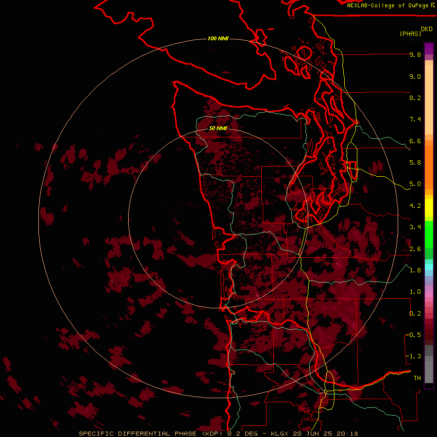Click the "[PHAS]" legend label
The image size is (437, 437).
pos(410,34)
